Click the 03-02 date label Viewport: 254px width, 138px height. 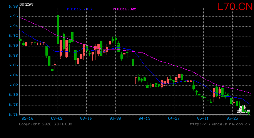[57, 118]
